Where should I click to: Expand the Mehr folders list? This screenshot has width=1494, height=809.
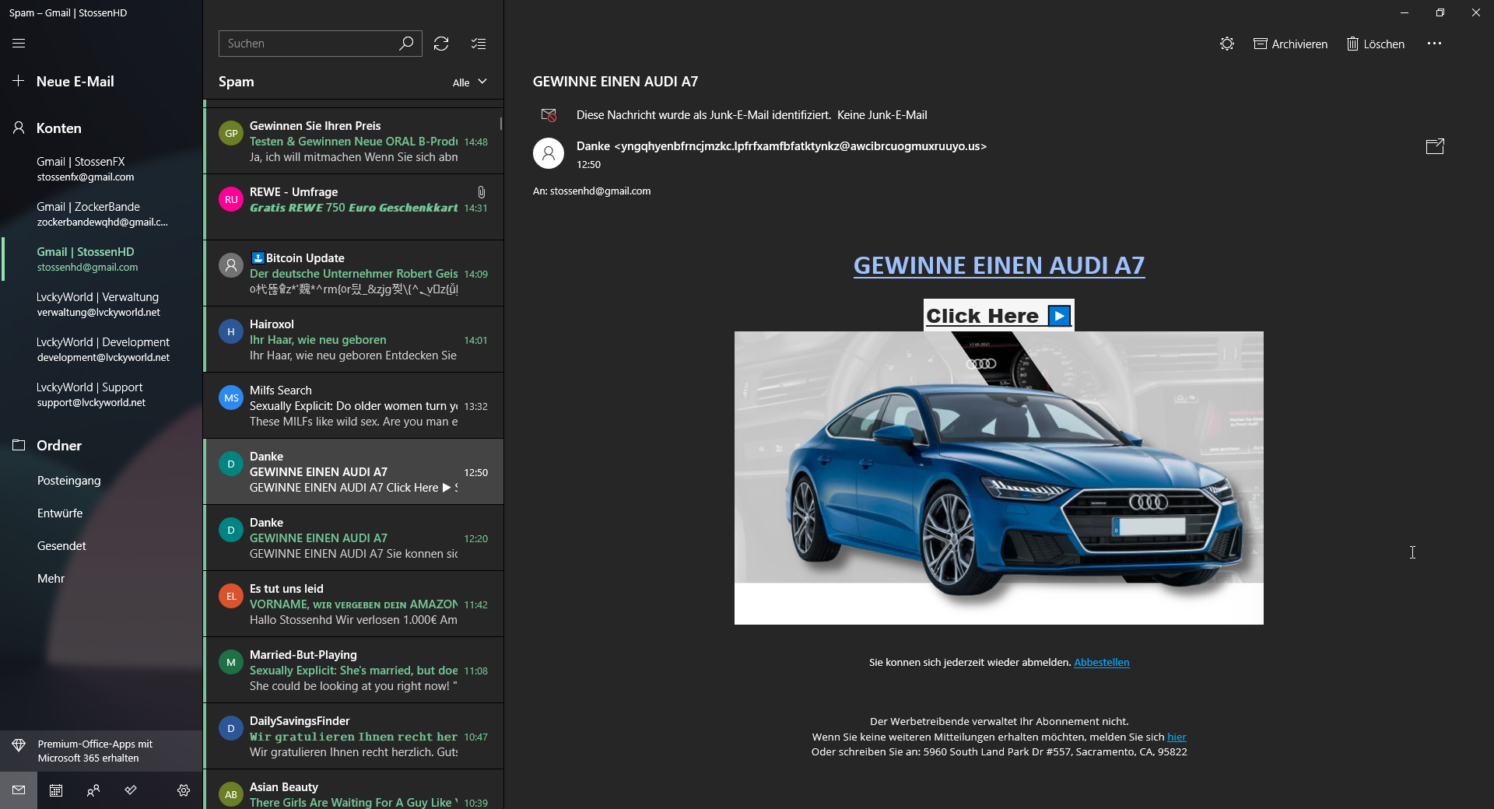(x=51, y=579)
